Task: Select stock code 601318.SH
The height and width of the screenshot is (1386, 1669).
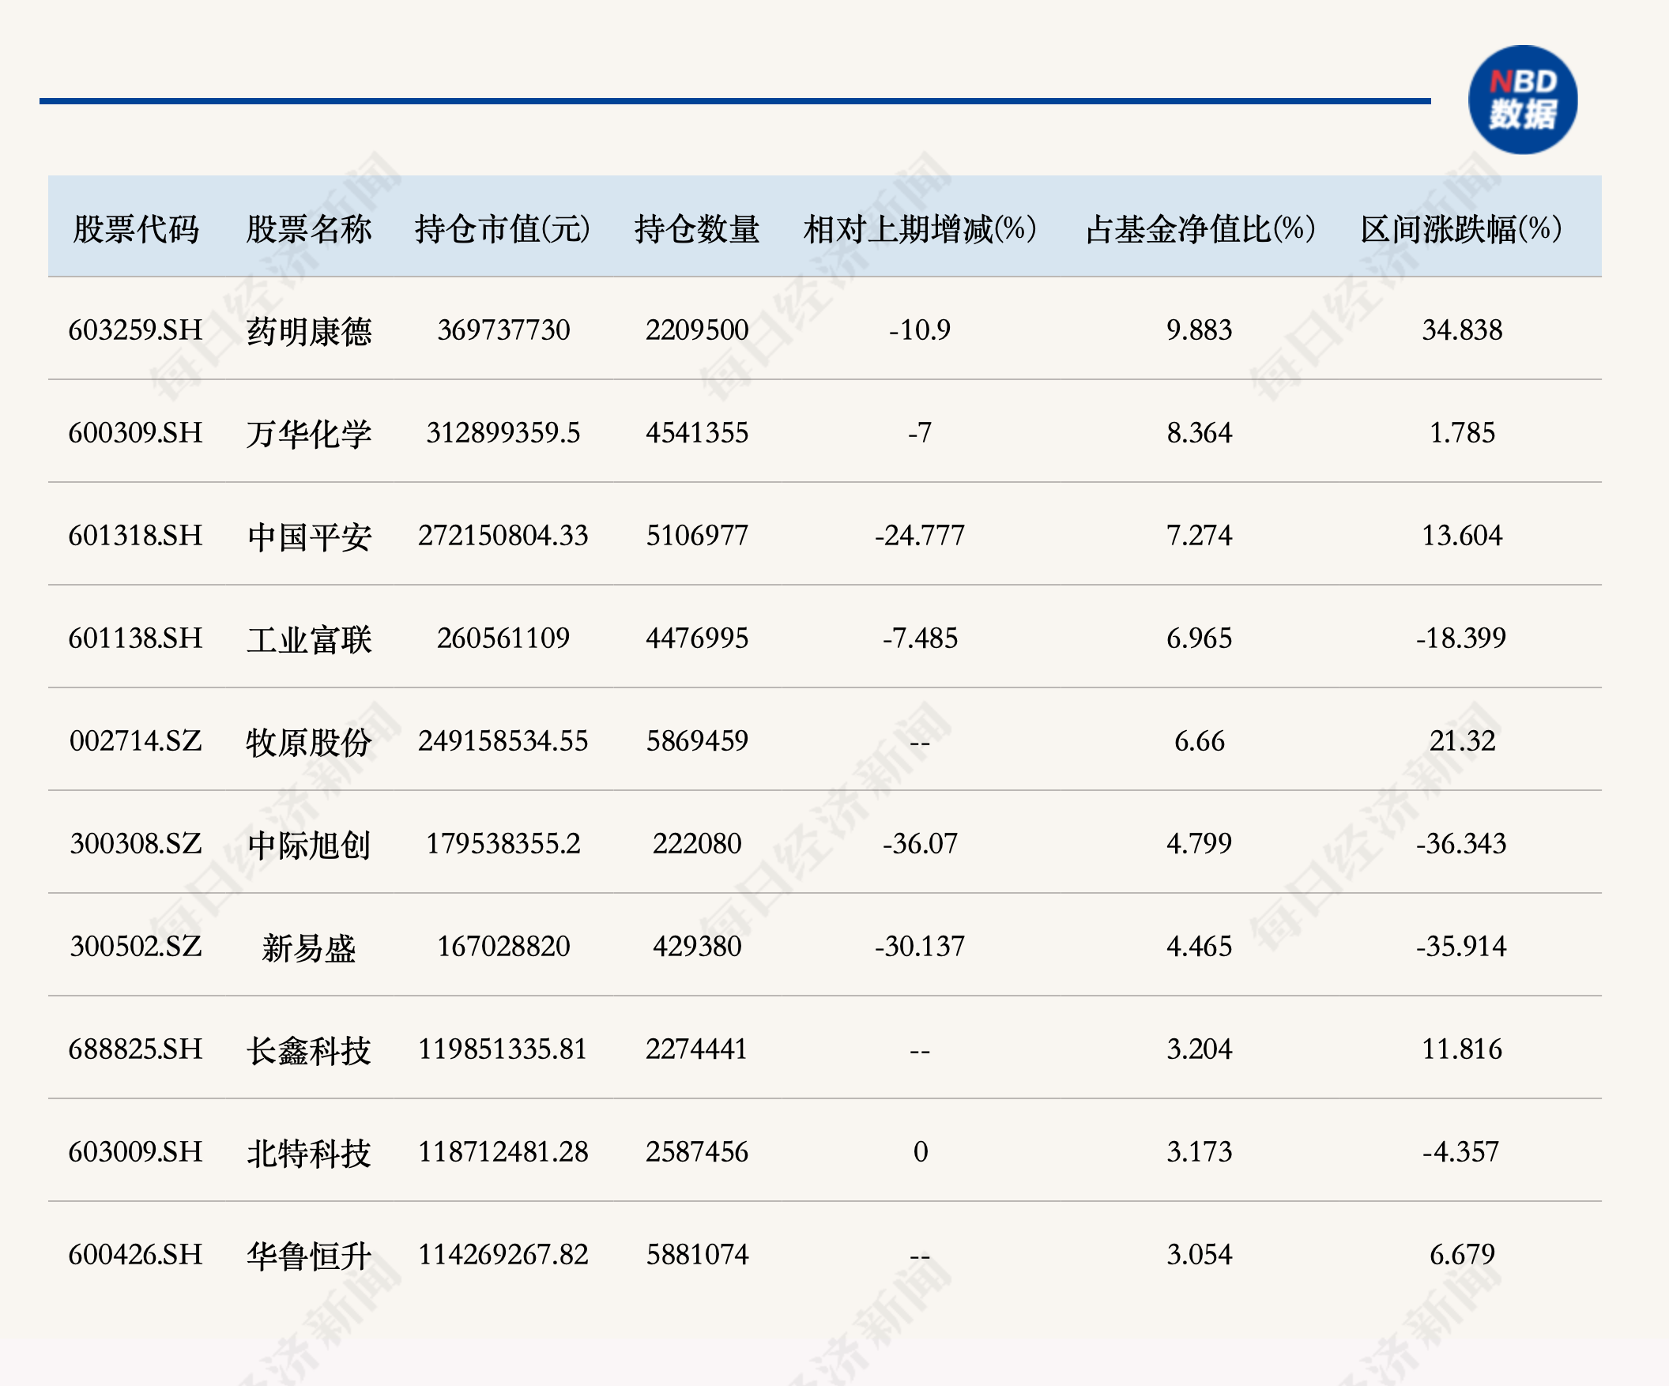Action: click(136, 535)
